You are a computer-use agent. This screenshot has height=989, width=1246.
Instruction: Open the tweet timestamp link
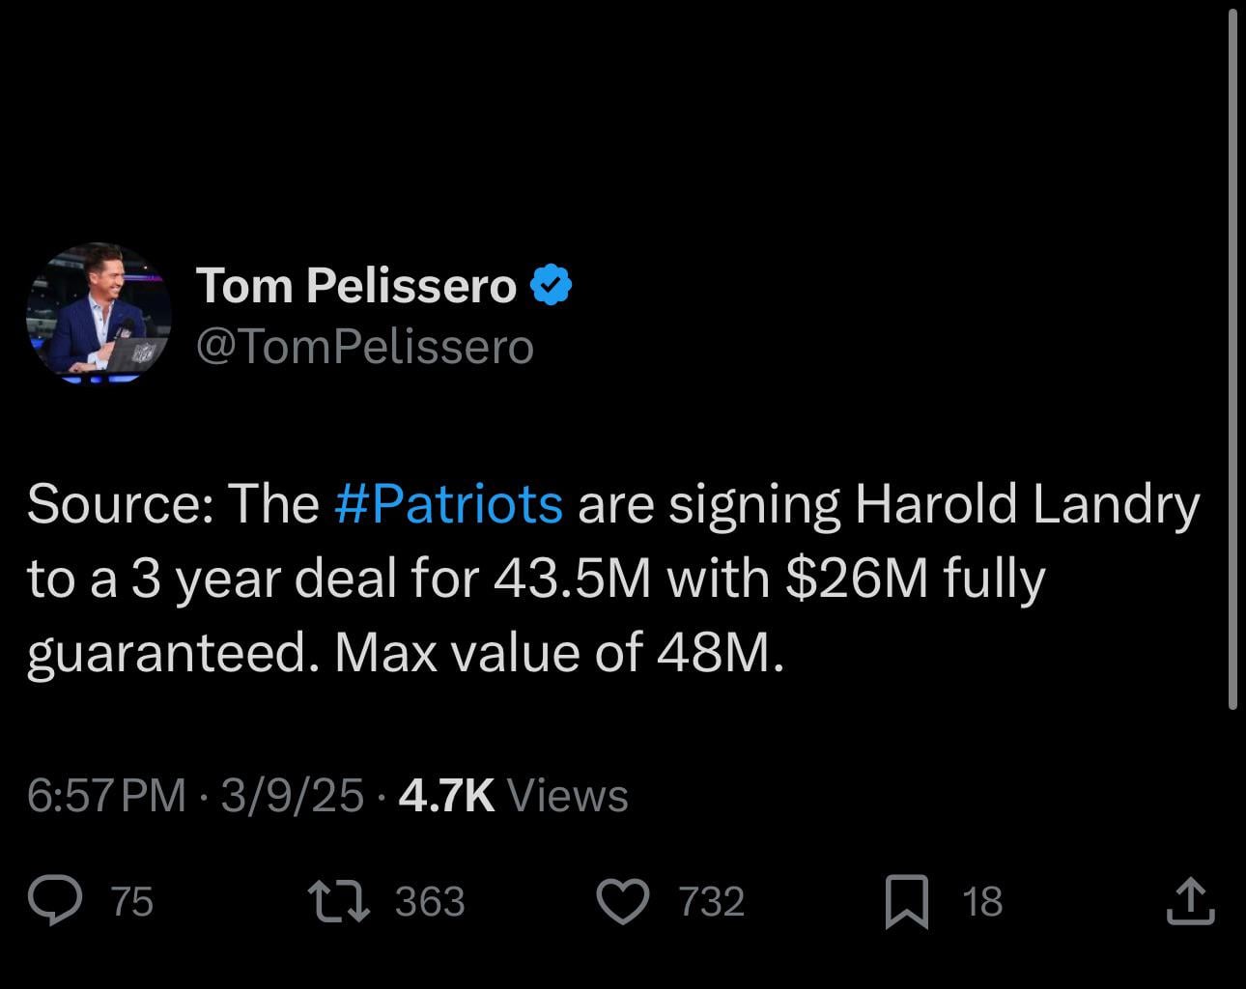coord(104,795)
